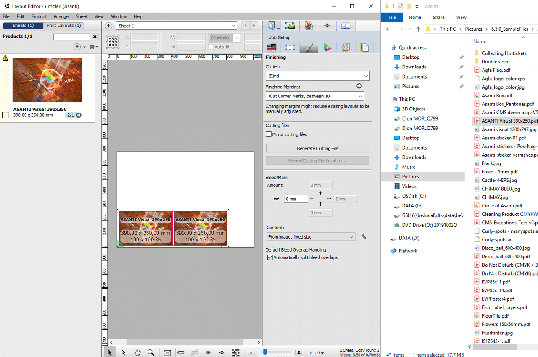538x357 pixels.
Task: Select the white arrow direct-selection tool
Action: (x=124, y=353)
